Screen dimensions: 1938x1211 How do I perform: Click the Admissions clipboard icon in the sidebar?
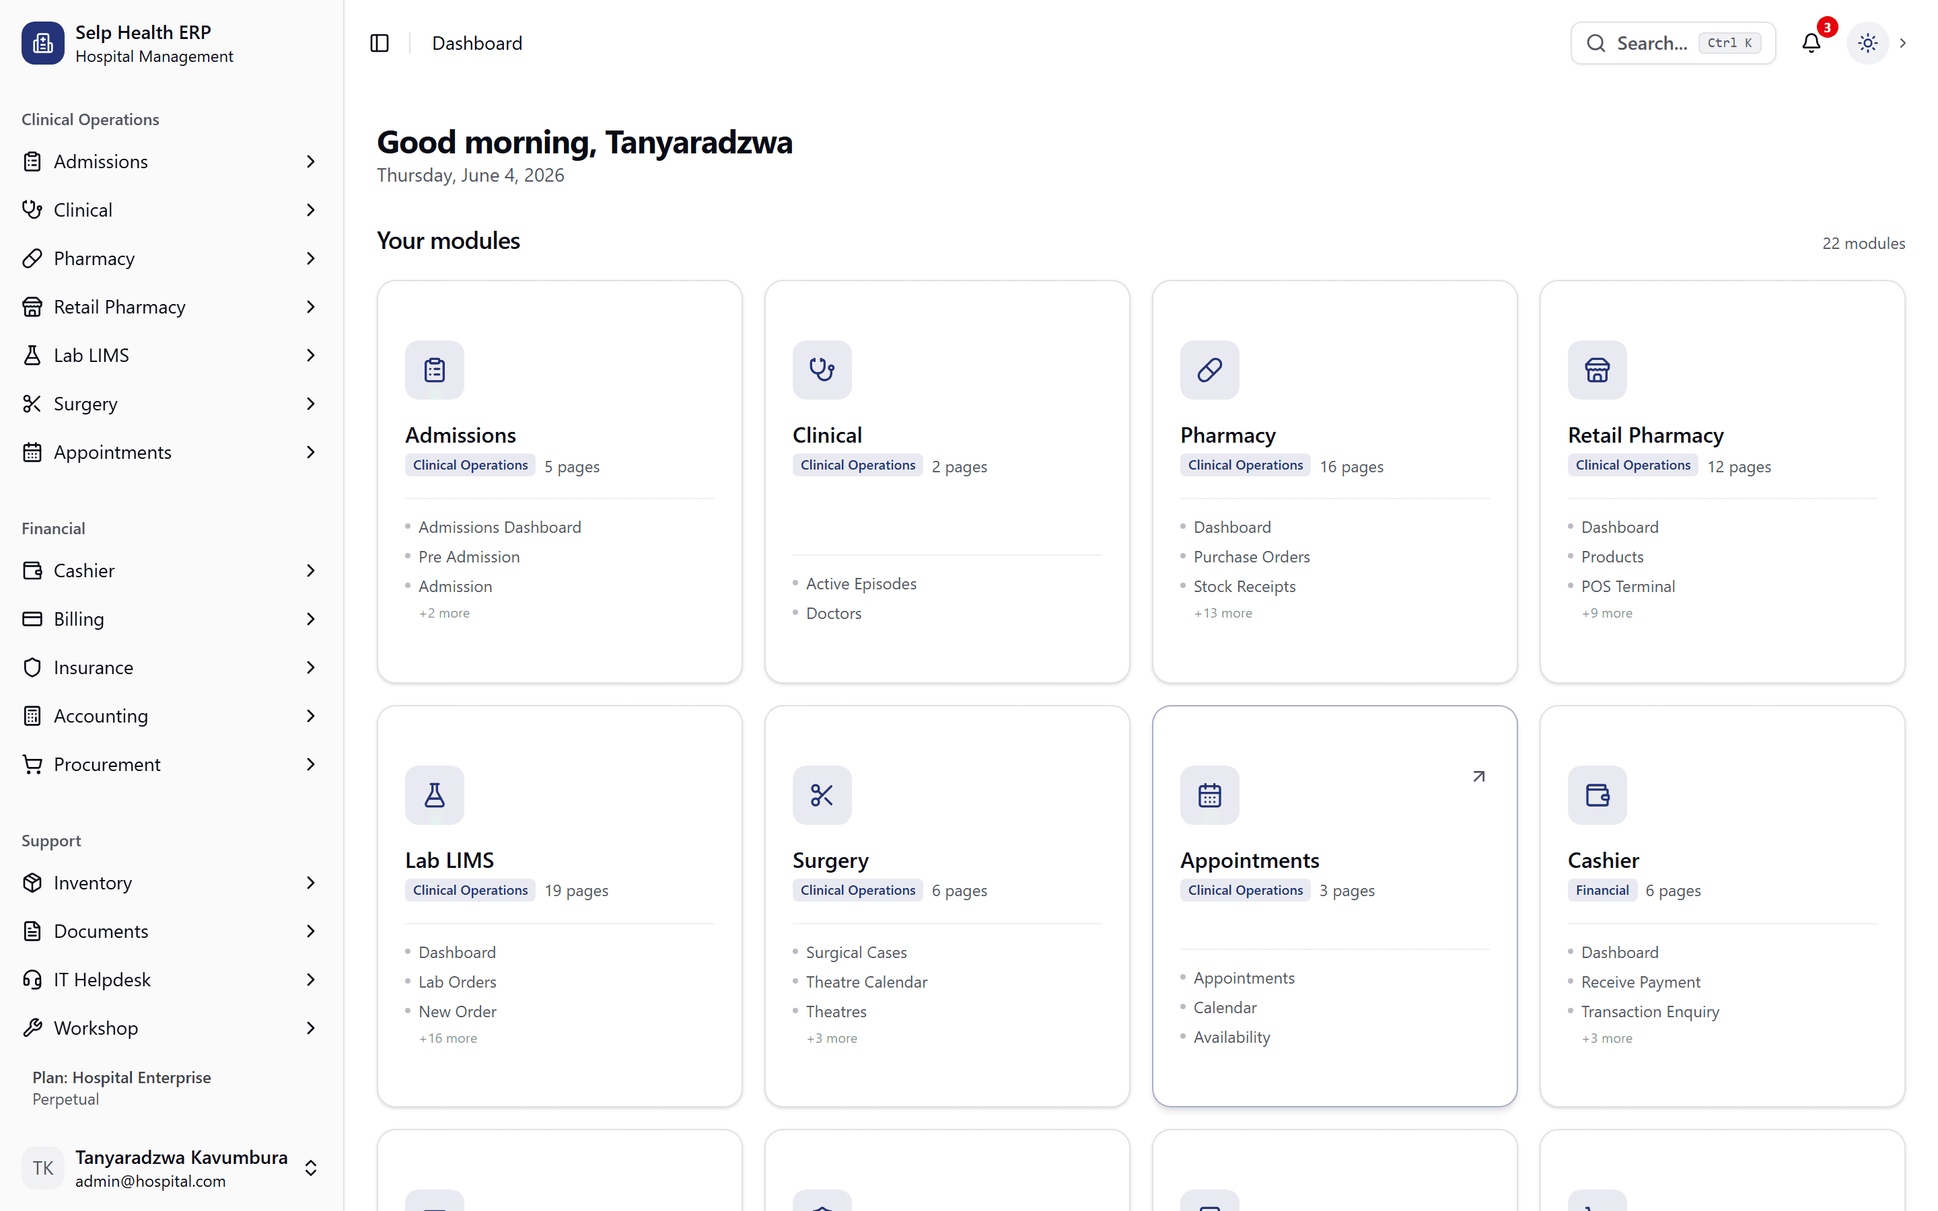(32, 161)
